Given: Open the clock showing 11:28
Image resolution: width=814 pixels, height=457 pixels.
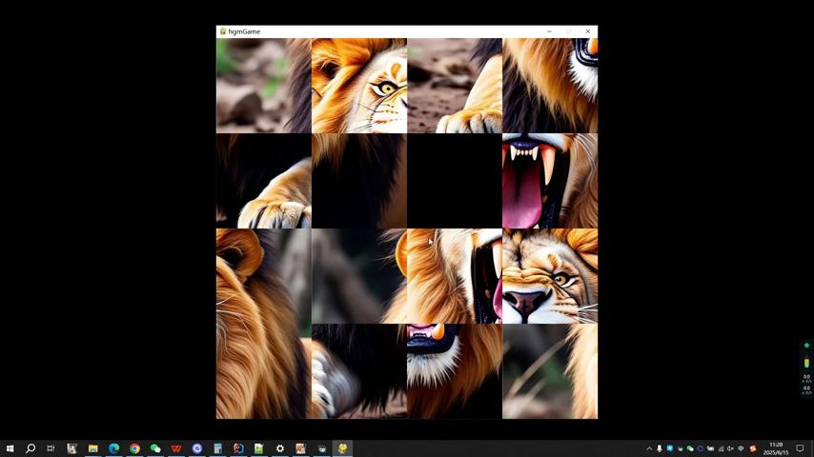Looking at the screenshot, I should click(x=776, y=448).
